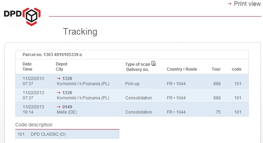The height and width of the screenshot is (143, 263).
Task: Click the DPD logo
Action: (x=22, y=17)
